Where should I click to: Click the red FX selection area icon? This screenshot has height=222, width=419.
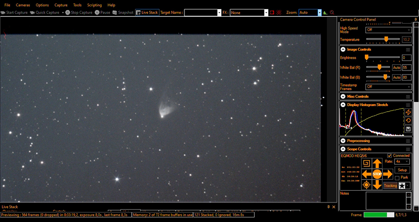click(x=272, y=13)
